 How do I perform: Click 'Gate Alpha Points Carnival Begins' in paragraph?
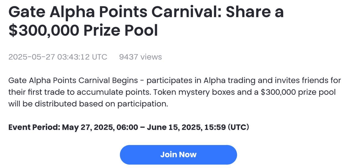(73, 81)
